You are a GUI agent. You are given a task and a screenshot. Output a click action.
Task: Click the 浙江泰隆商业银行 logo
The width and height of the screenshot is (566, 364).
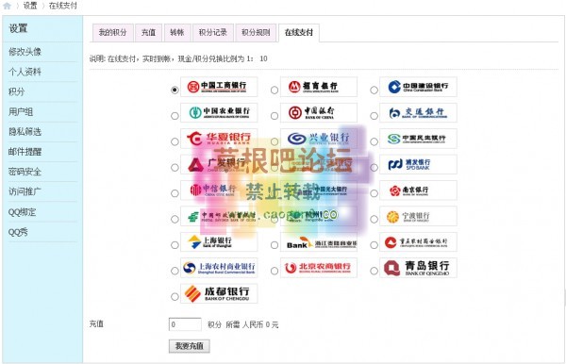[x=319, y=241]
